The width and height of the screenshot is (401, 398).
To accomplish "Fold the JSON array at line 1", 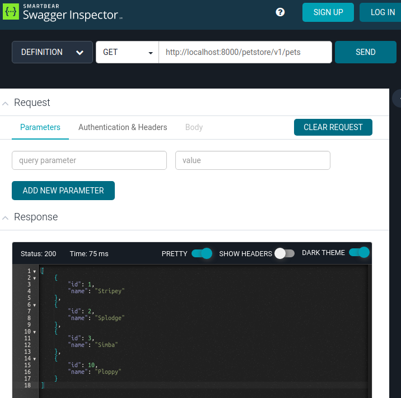I will click(34, 271).
